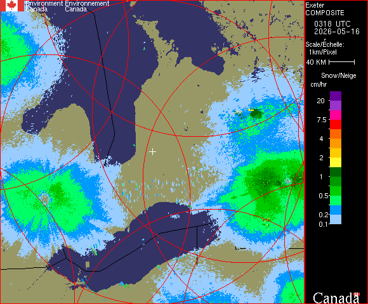Click the pink legend color block
368x304 pixels.
(336, 115)
